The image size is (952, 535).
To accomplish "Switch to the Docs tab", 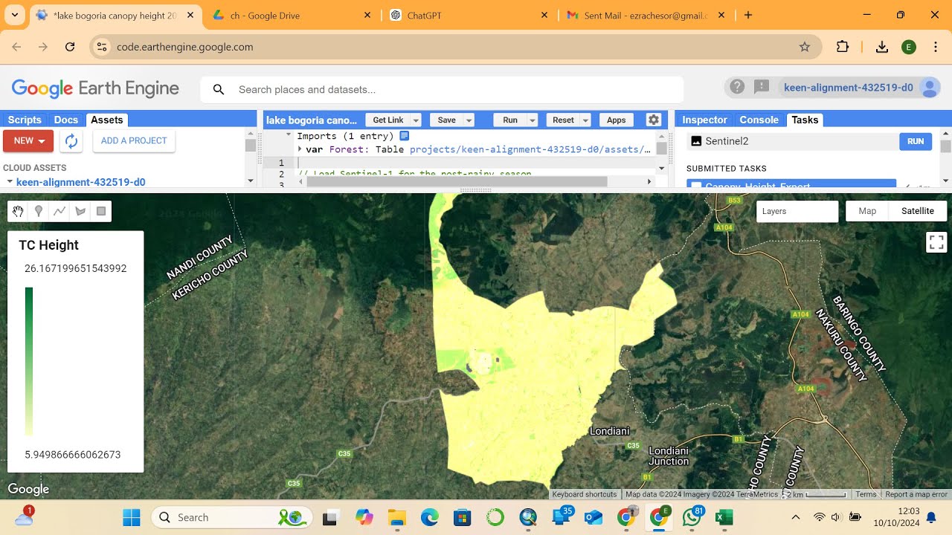I will coord(66,120).
